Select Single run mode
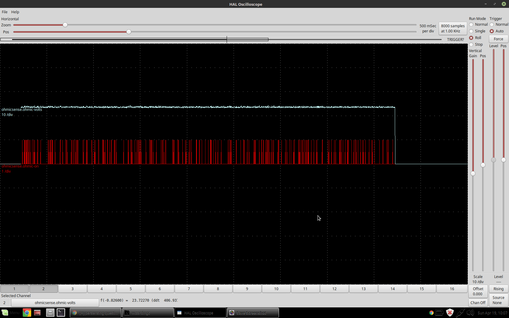509x318 pixels. (x=477, y=31)
